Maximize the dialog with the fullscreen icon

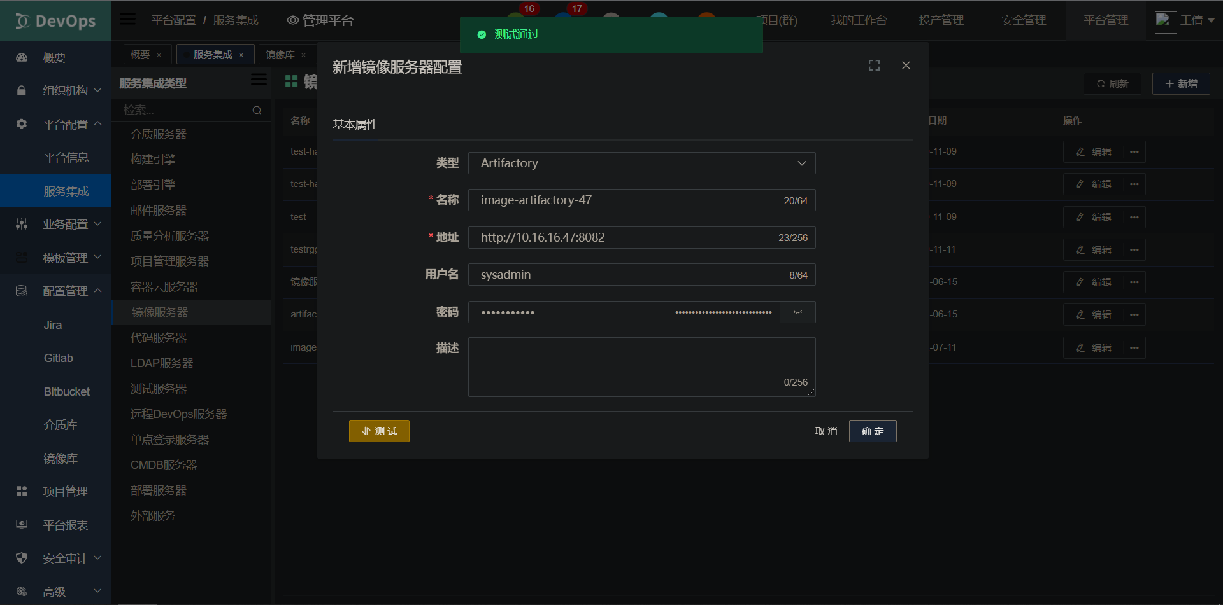click(x=873, y=65)
